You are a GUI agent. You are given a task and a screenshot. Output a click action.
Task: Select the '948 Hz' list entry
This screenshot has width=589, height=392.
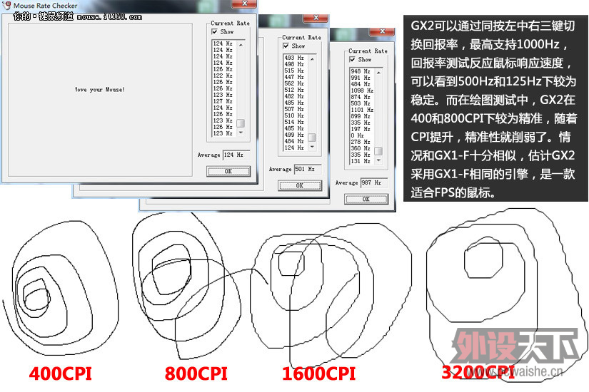[361, 71]
